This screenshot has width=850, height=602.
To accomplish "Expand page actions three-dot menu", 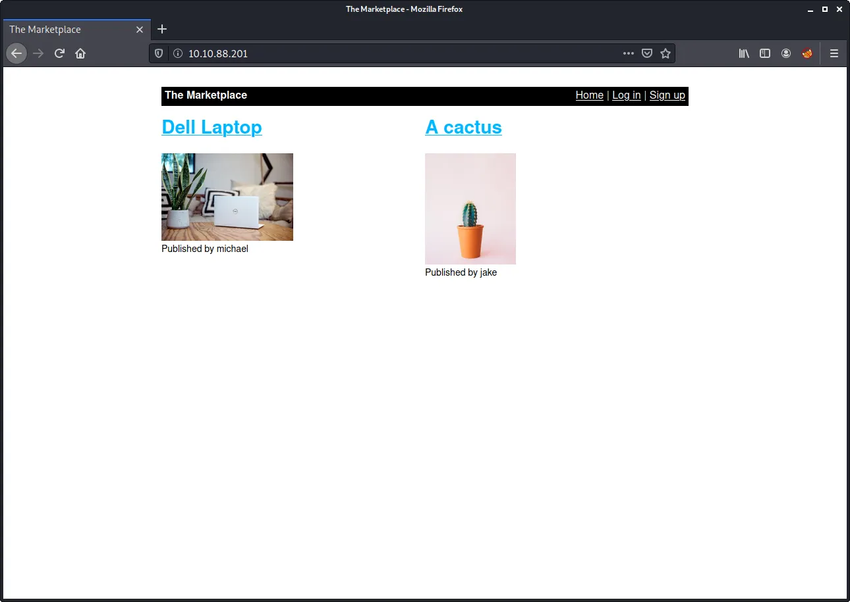I will point(629,53).
